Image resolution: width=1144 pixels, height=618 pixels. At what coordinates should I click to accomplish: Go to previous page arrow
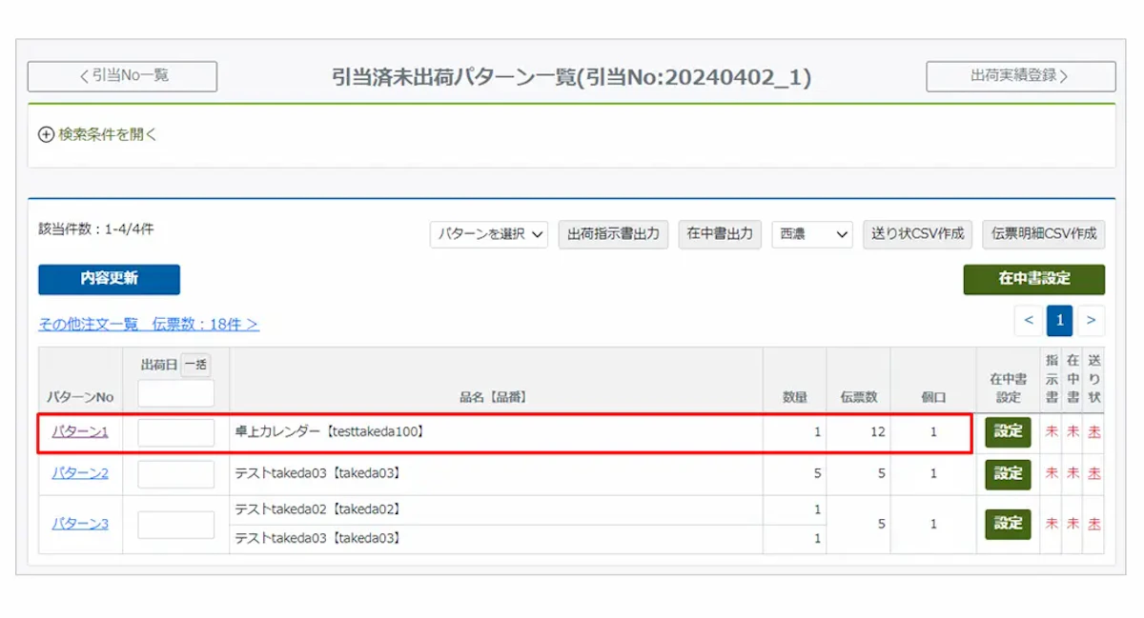[1029, 321]
